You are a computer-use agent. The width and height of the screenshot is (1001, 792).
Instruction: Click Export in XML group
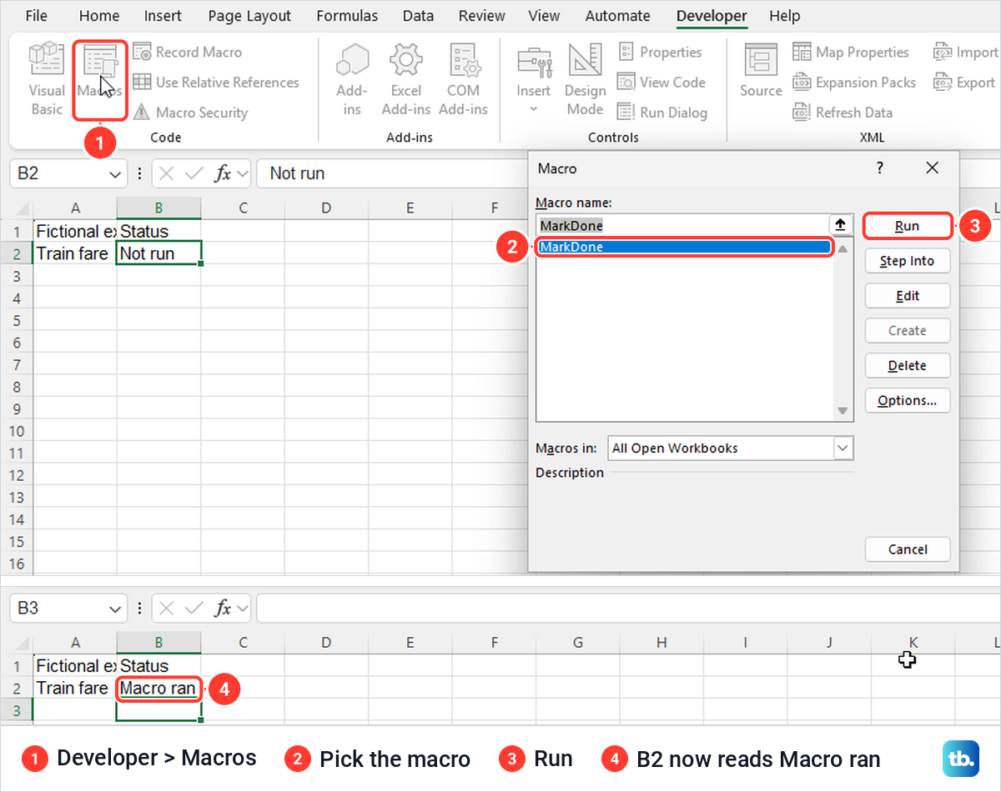point(964,82)
